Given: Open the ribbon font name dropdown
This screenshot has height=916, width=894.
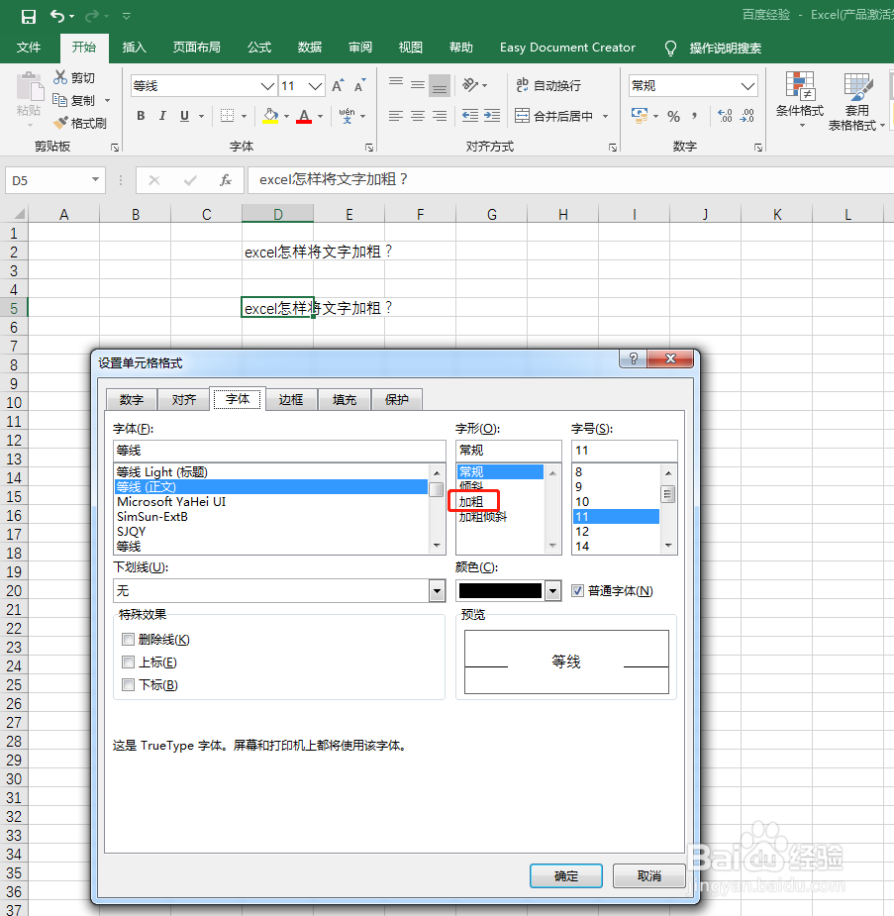Looking at the screenshot, I should [x=267, y=86].
